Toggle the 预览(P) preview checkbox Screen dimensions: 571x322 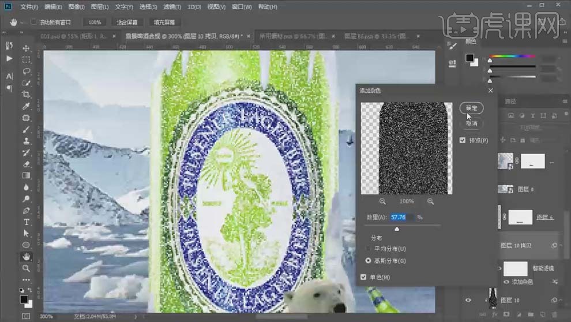(x=463, y=140)
